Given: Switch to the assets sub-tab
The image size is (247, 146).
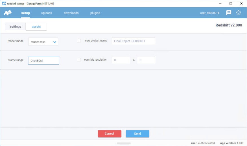Looking at the screenshot, I should click(x=36, y=26).
